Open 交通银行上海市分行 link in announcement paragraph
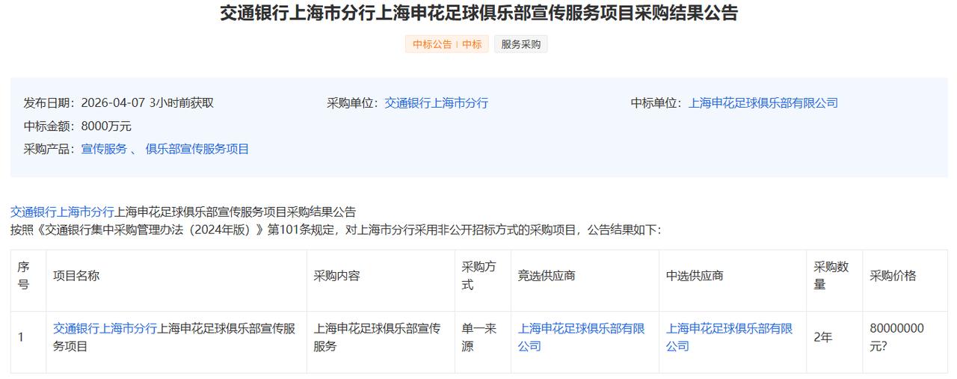 62,212
